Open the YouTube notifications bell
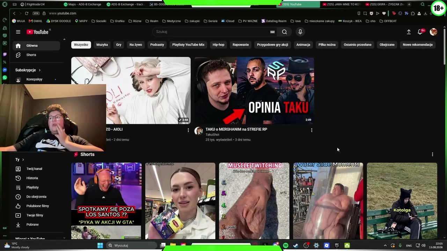447x251 pixels. 420,32
